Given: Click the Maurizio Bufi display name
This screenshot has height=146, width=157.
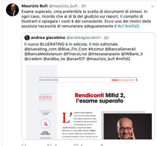Looking at the screenshot, I should 35,6.
